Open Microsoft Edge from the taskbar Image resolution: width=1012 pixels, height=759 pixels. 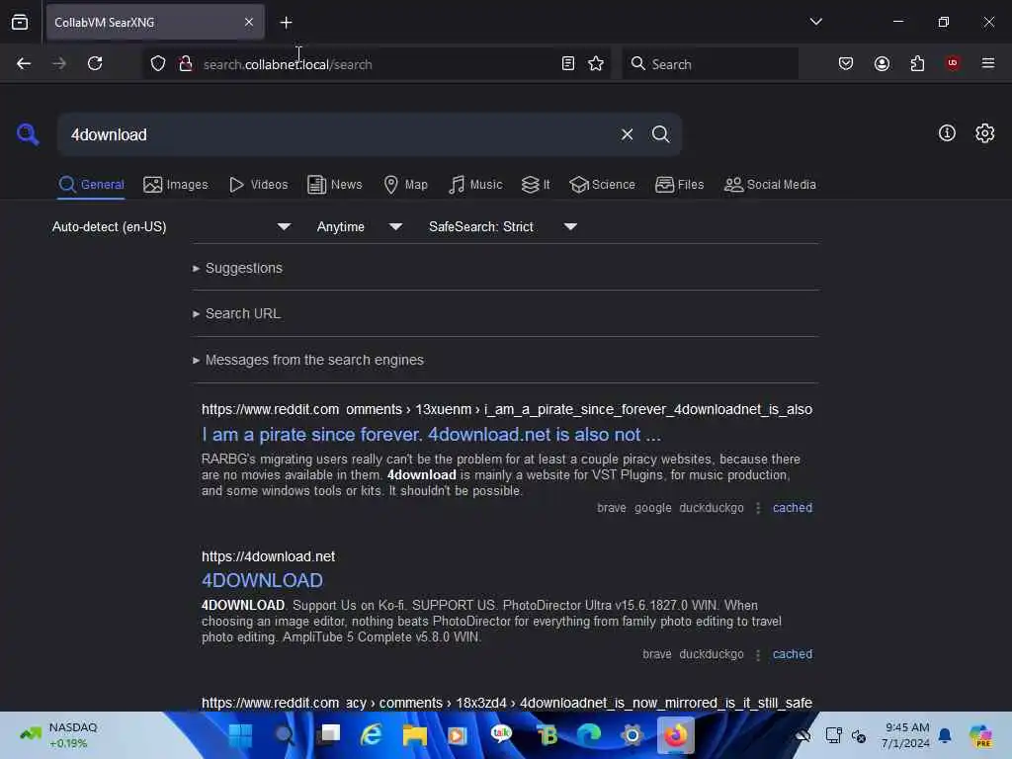[589, 735]
